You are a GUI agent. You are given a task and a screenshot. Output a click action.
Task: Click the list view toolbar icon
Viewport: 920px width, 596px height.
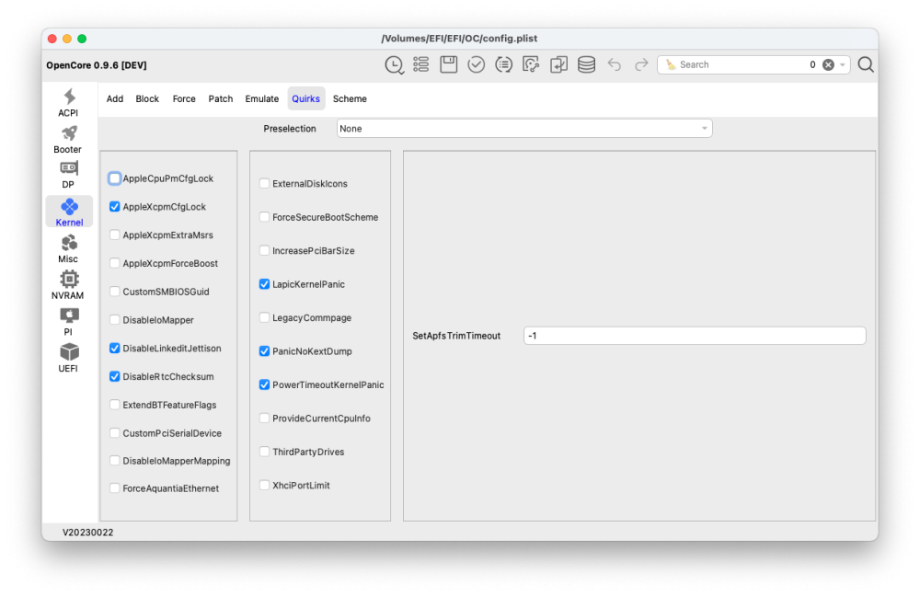tap(420, 64)
